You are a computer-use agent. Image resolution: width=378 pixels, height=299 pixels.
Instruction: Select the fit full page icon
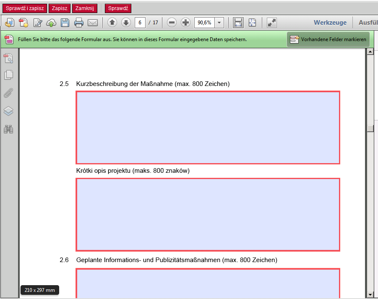pyautogui.click(x=252, y=23)
